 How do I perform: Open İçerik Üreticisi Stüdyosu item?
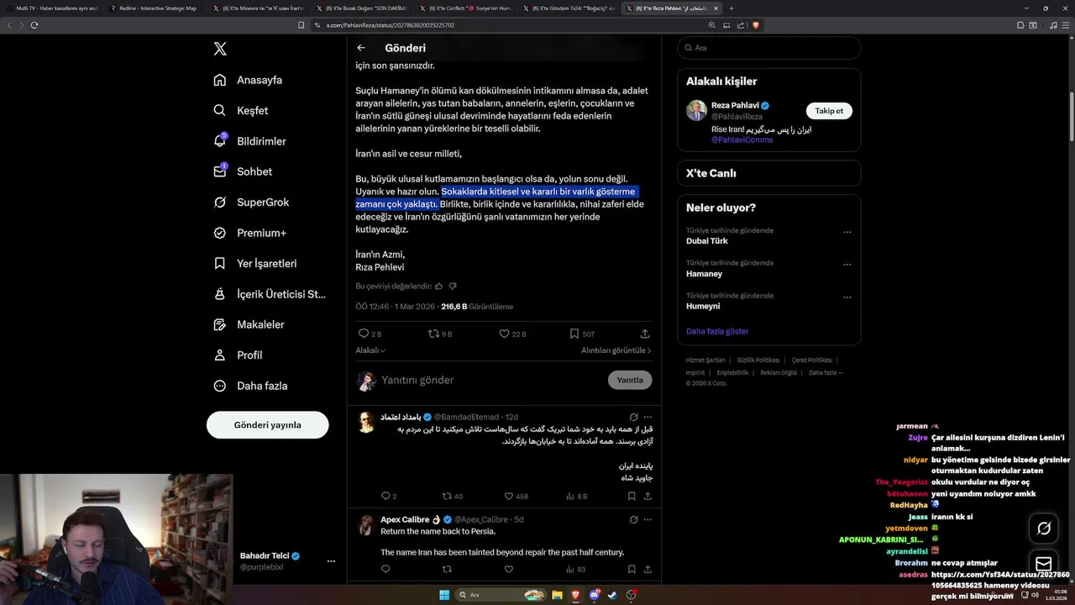pos(269,294)
